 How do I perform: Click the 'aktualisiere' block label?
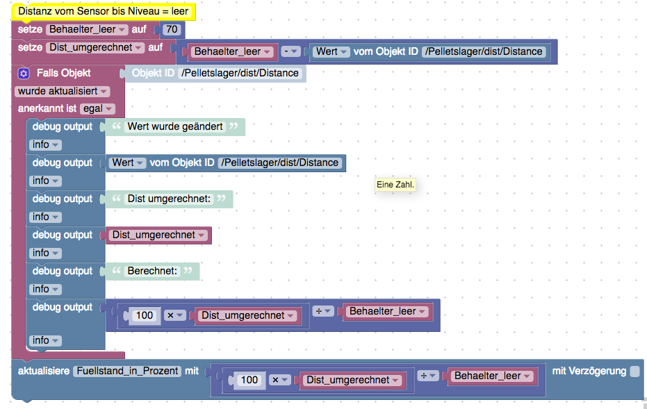(44, 371)
